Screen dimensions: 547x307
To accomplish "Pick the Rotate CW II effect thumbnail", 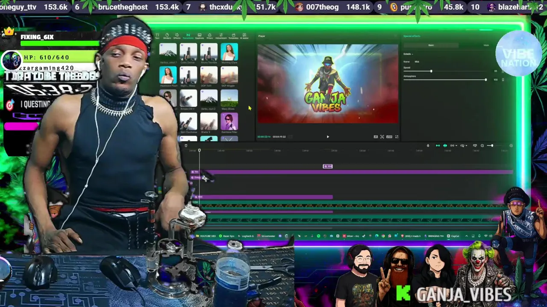I will pos(188,98).
